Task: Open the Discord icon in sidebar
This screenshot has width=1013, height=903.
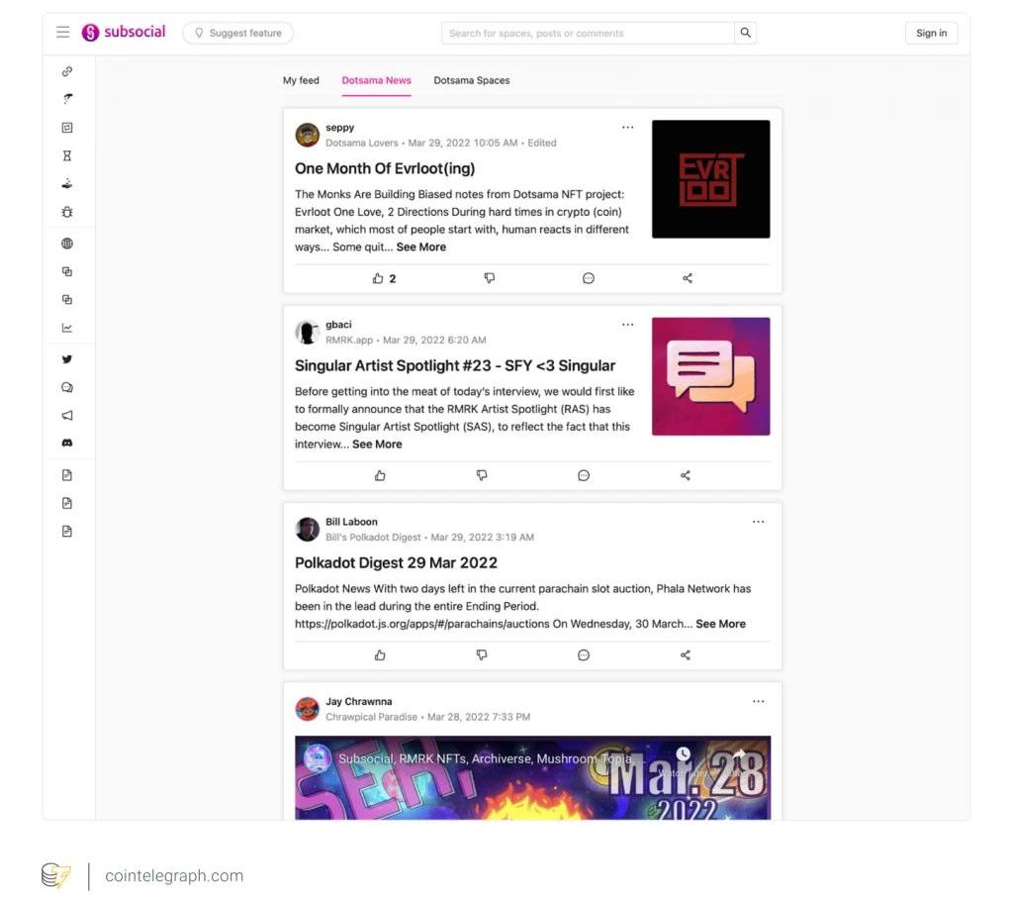Action: (x=67, y=444)
